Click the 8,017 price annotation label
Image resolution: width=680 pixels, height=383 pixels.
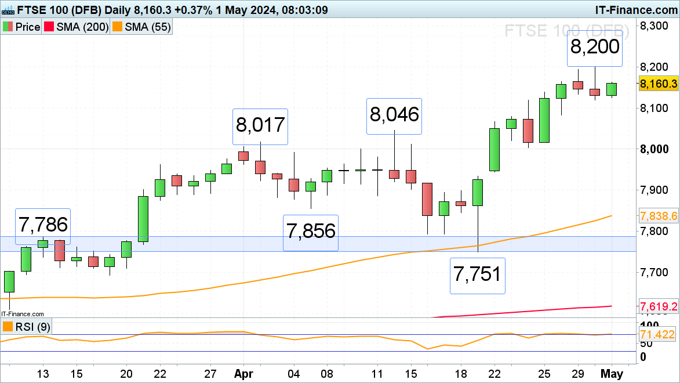260,126
